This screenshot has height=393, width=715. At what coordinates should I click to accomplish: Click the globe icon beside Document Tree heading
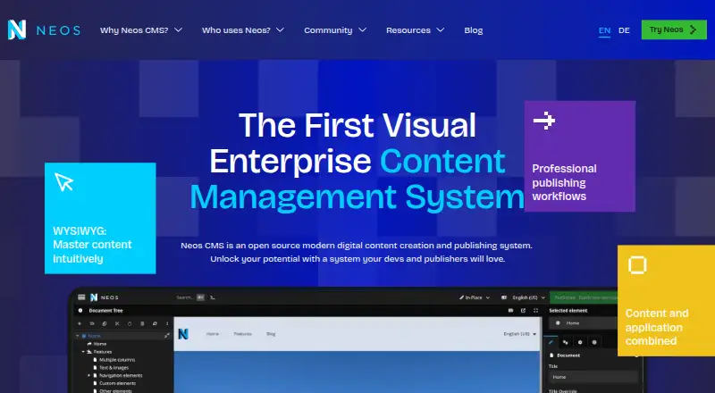click(x=80, y=311)
